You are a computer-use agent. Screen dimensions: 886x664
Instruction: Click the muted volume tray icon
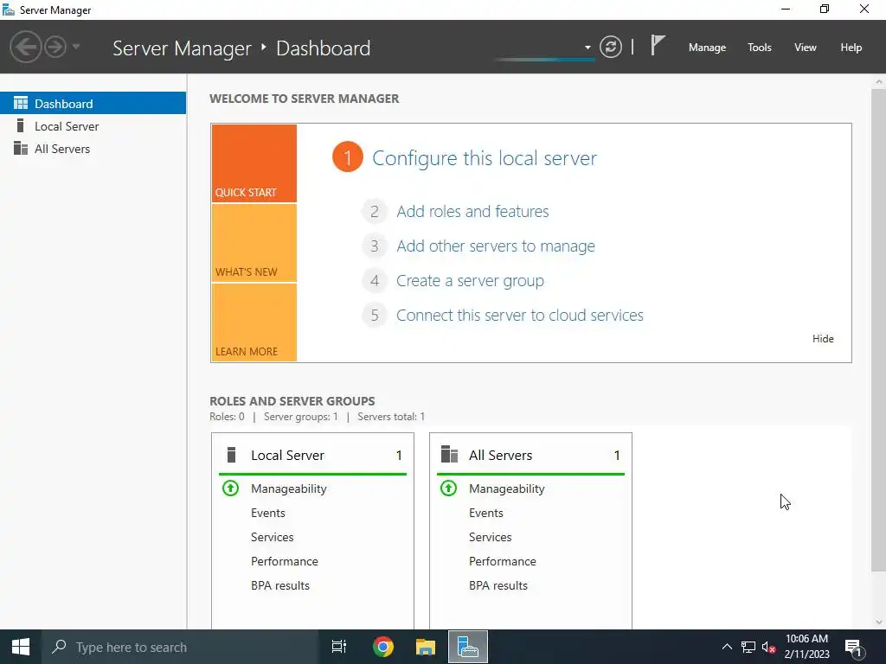(768, 647)
